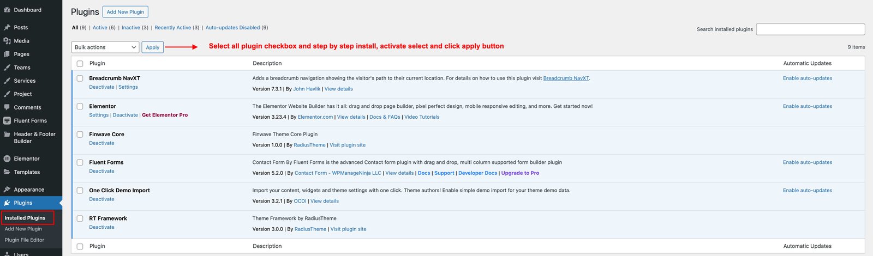Screen dimensions: 873x256
Task: Enable auto-updates for Fluent Forms
Action: pyautogui.click(x=808, y=162)
